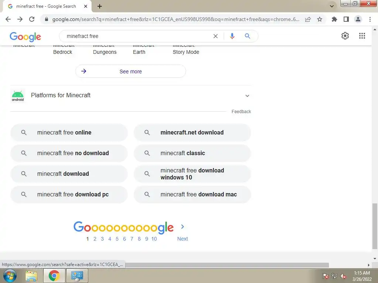The image size is (378, 283).
Task: Close the minefract free tab
Action: [x=86, y=6]
